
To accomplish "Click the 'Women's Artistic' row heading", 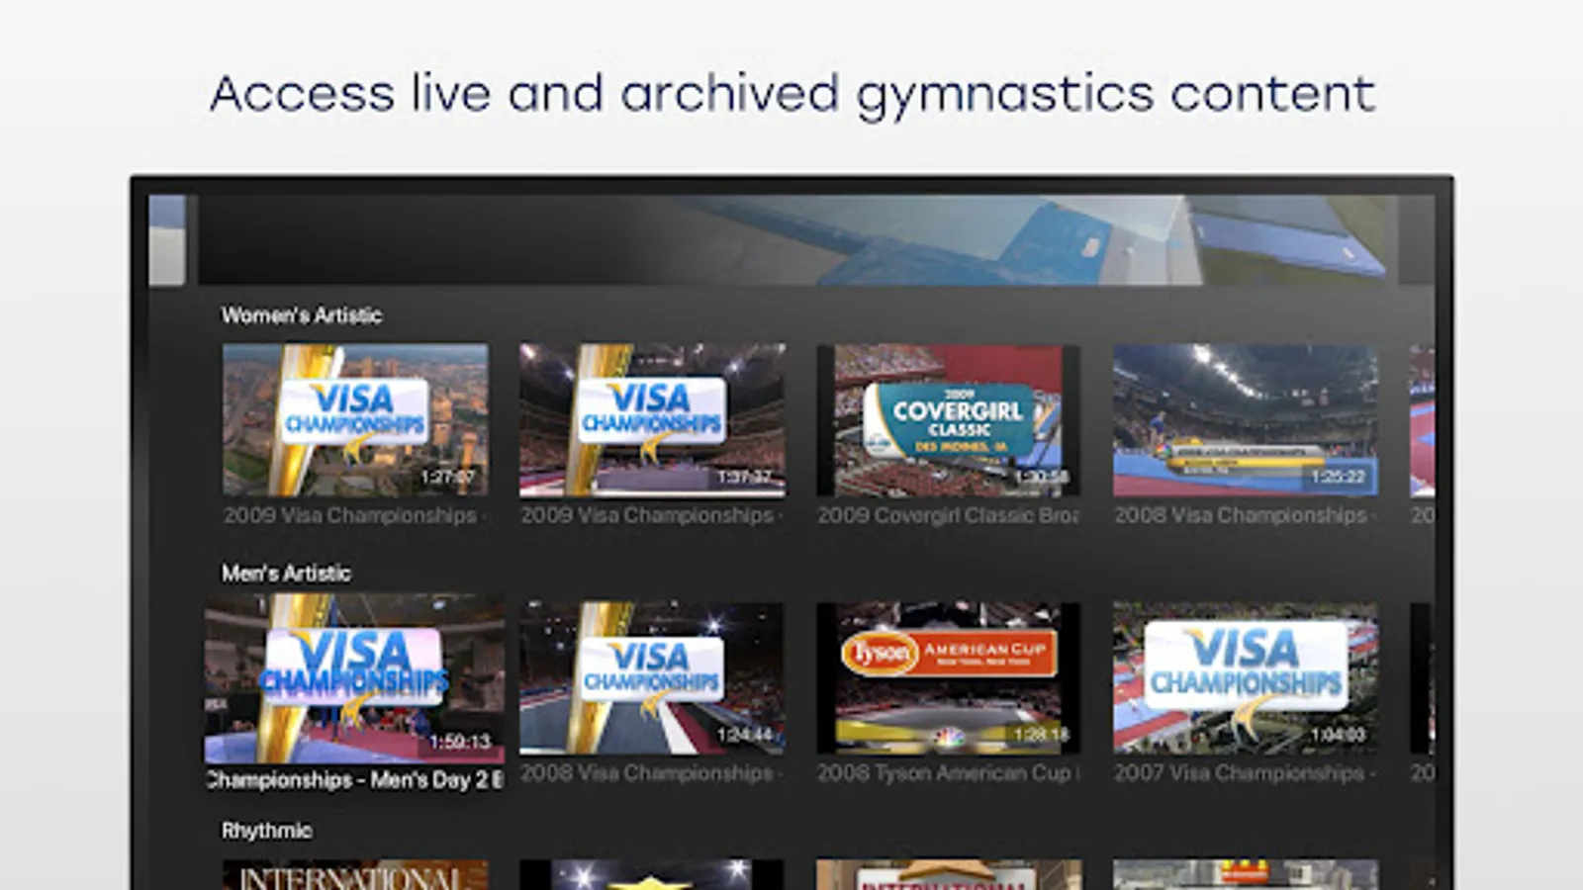I will [x=302, y=315].
